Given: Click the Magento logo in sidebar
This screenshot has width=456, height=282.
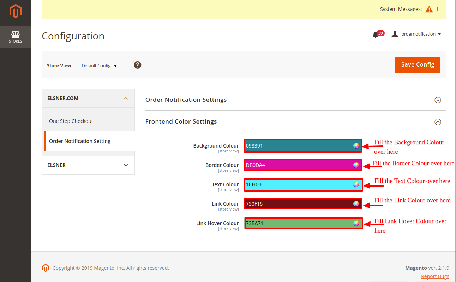Looking at the screenshot, I should 16,11.
